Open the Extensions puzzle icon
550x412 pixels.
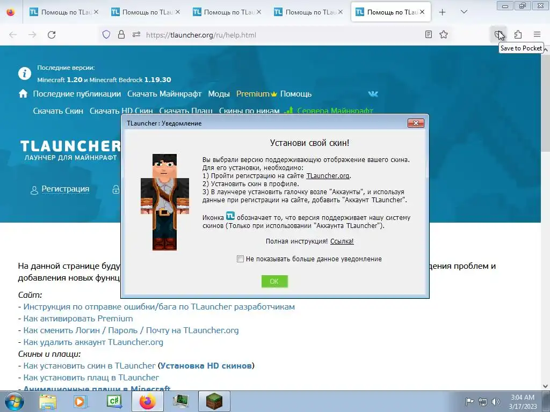pos(518,34)
